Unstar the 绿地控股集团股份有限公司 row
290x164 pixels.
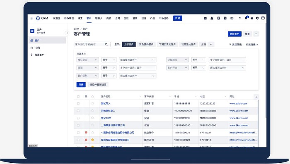[92, 140]
